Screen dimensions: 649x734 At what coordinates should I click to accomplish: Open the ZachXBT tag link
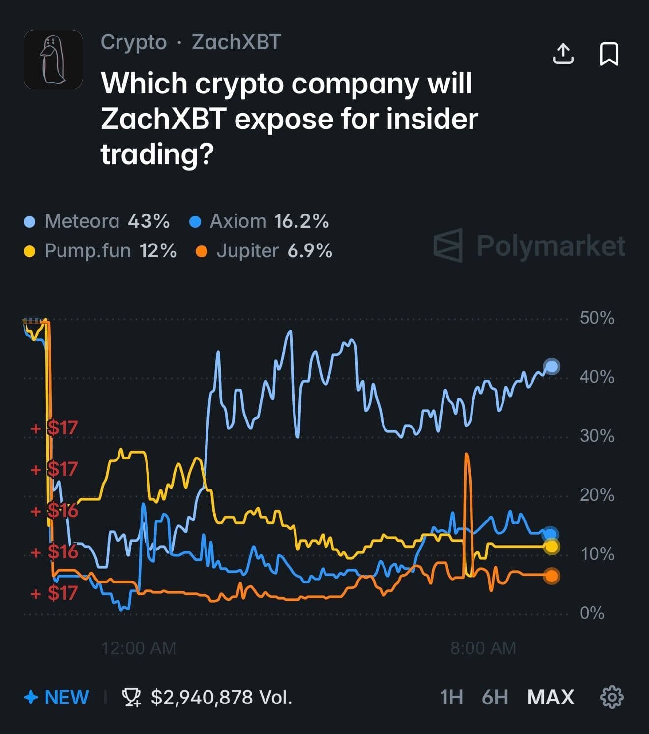tap(236, 42)
